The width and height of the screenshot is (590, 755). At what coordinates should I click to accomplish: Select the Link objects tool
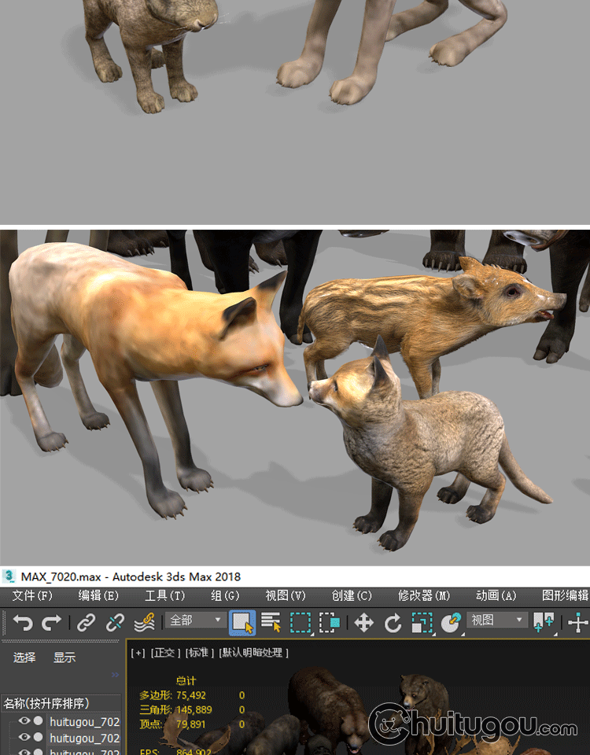[86, 623]
